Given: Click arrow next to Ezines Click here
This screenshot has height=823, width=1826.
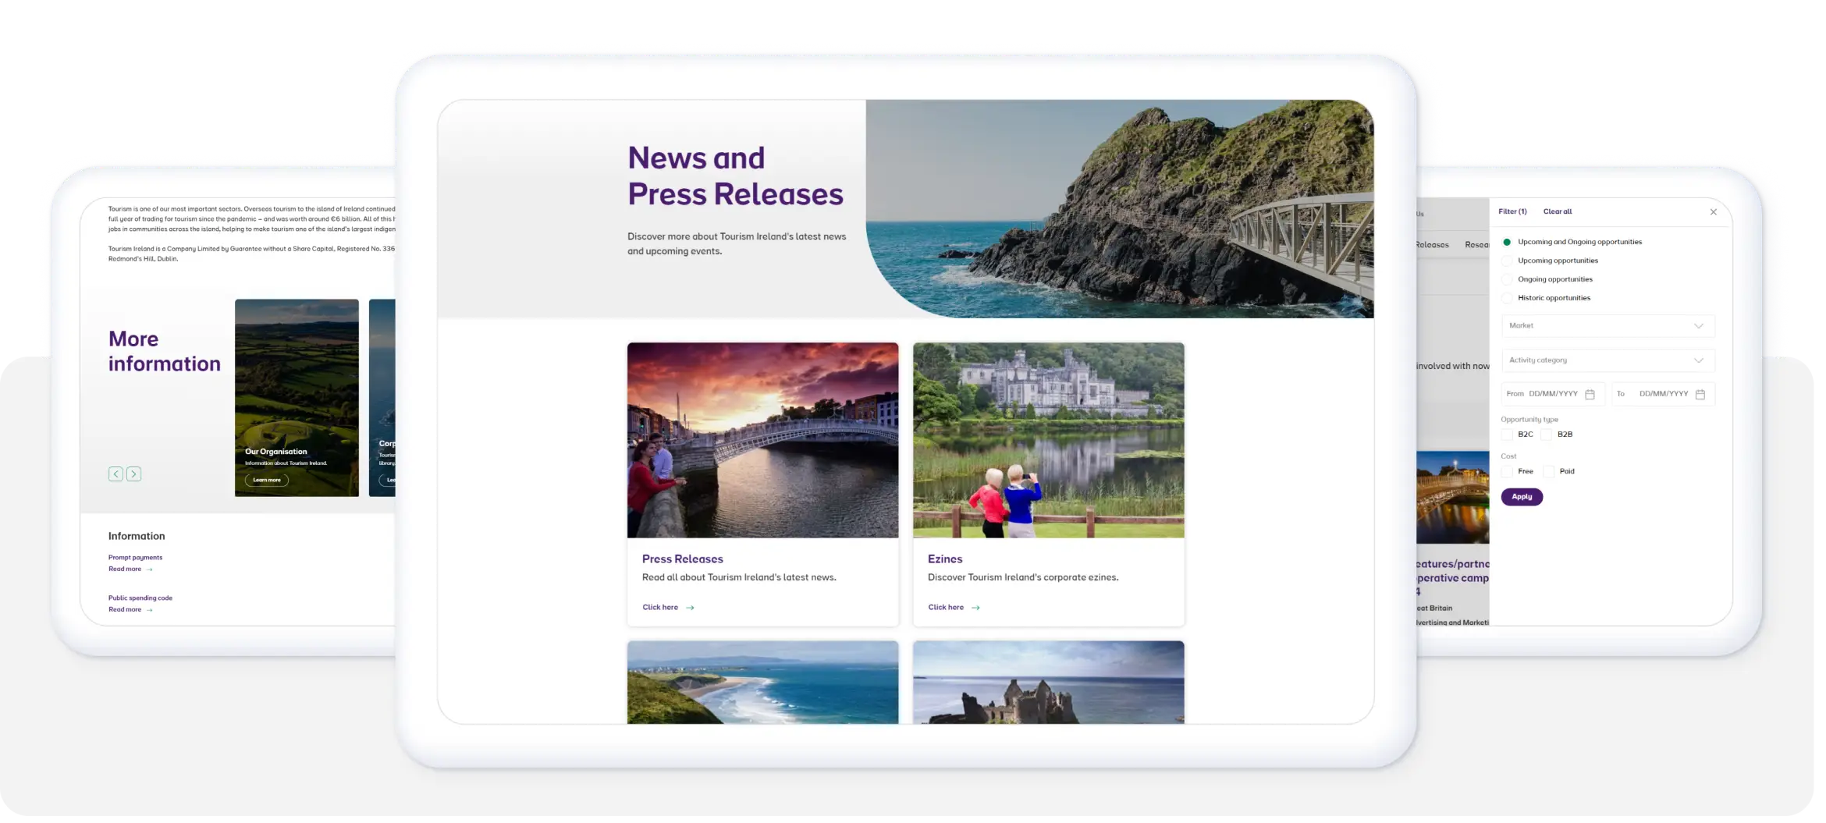Looking at the screenshot, I should 975,608.
